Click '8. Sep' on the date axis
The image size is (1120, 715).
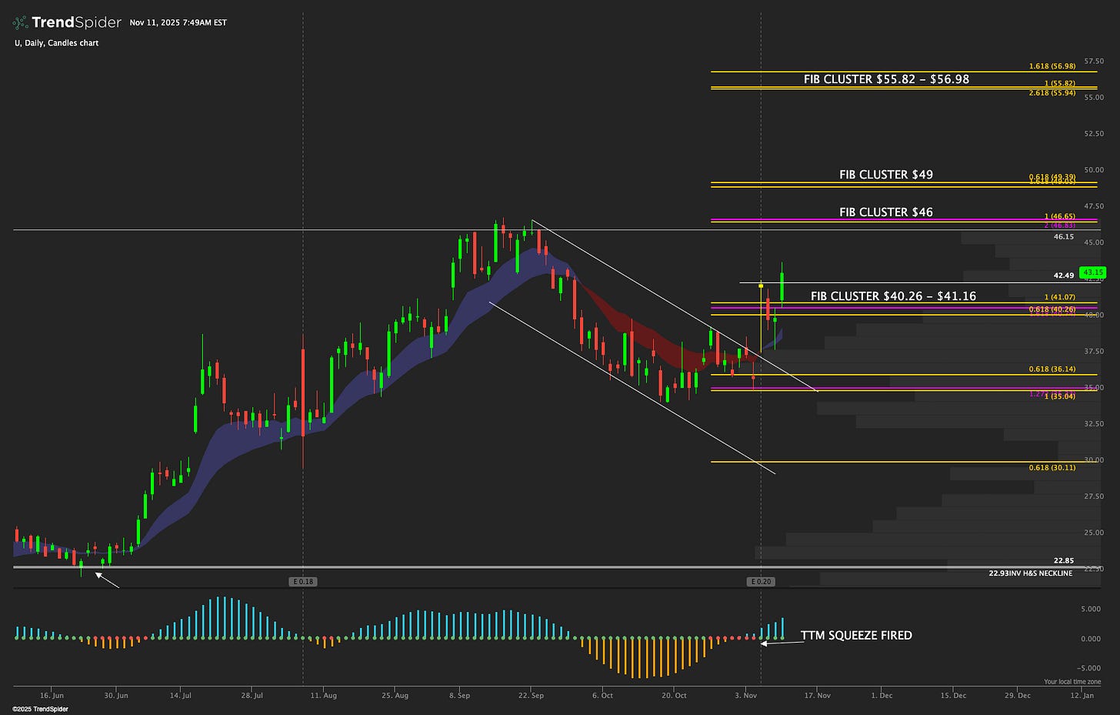tap(459, 696)
